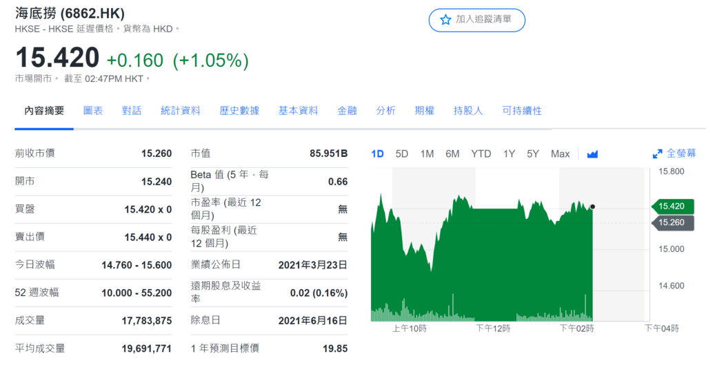Click the 買盤 value 15.420 x 0
The image size is (706, 371).
pos(148,209)
